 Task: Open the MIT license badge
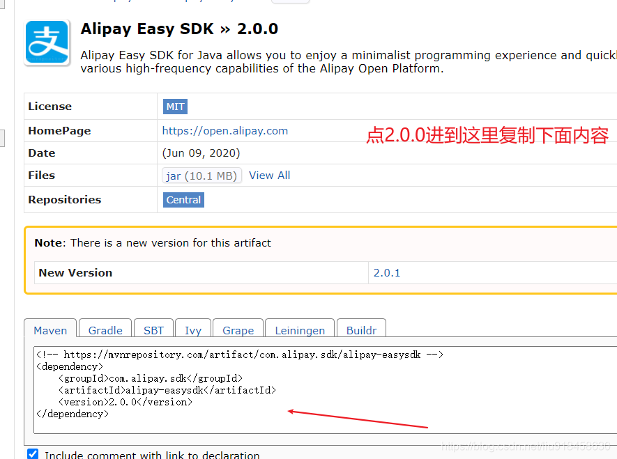175,107
